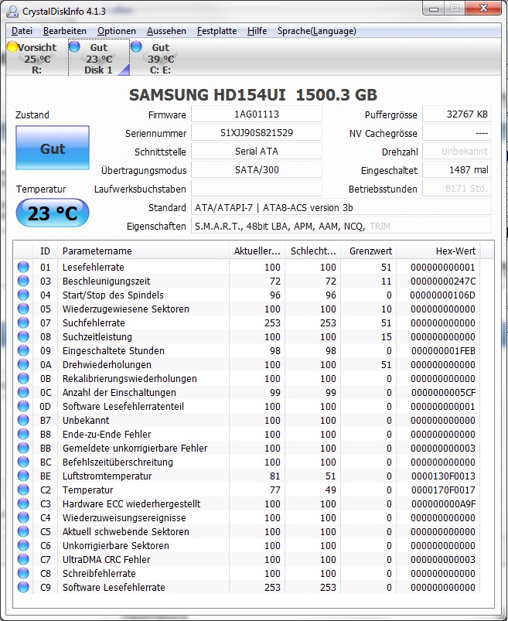The height and width of the screenshot is (621, 508).
Task: Click the status orb beside Eingeschaltete Stunden
Action: point(23,350)
